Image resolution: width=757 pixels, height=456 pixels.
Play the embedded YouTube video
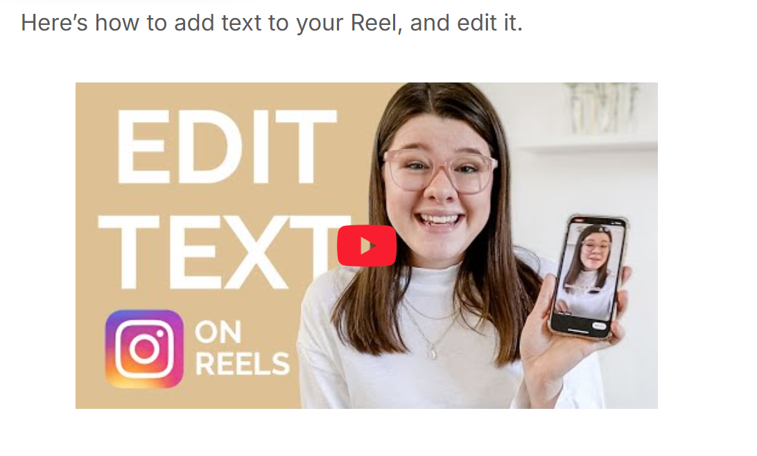point(367,245)
